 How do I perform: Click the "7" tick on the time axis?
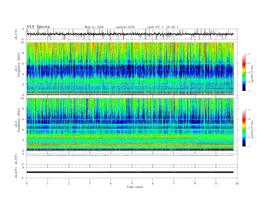click(174, 183)
